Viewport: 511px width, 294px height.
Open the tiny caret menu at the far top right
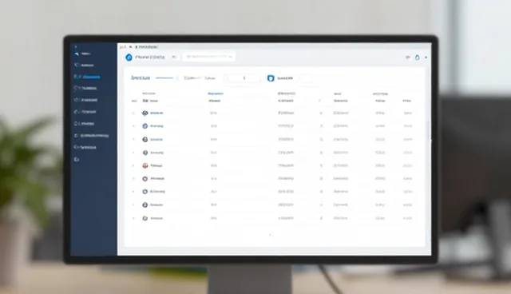tap(426, 58)
